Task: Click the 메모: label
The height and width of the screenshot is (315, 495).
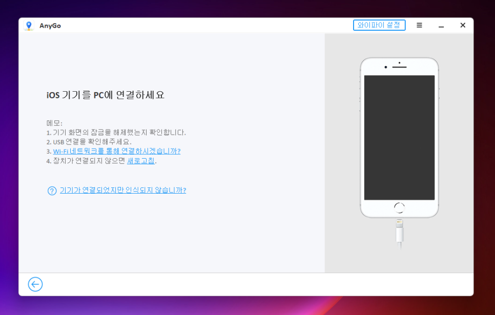Action: [x=54, y=123]
